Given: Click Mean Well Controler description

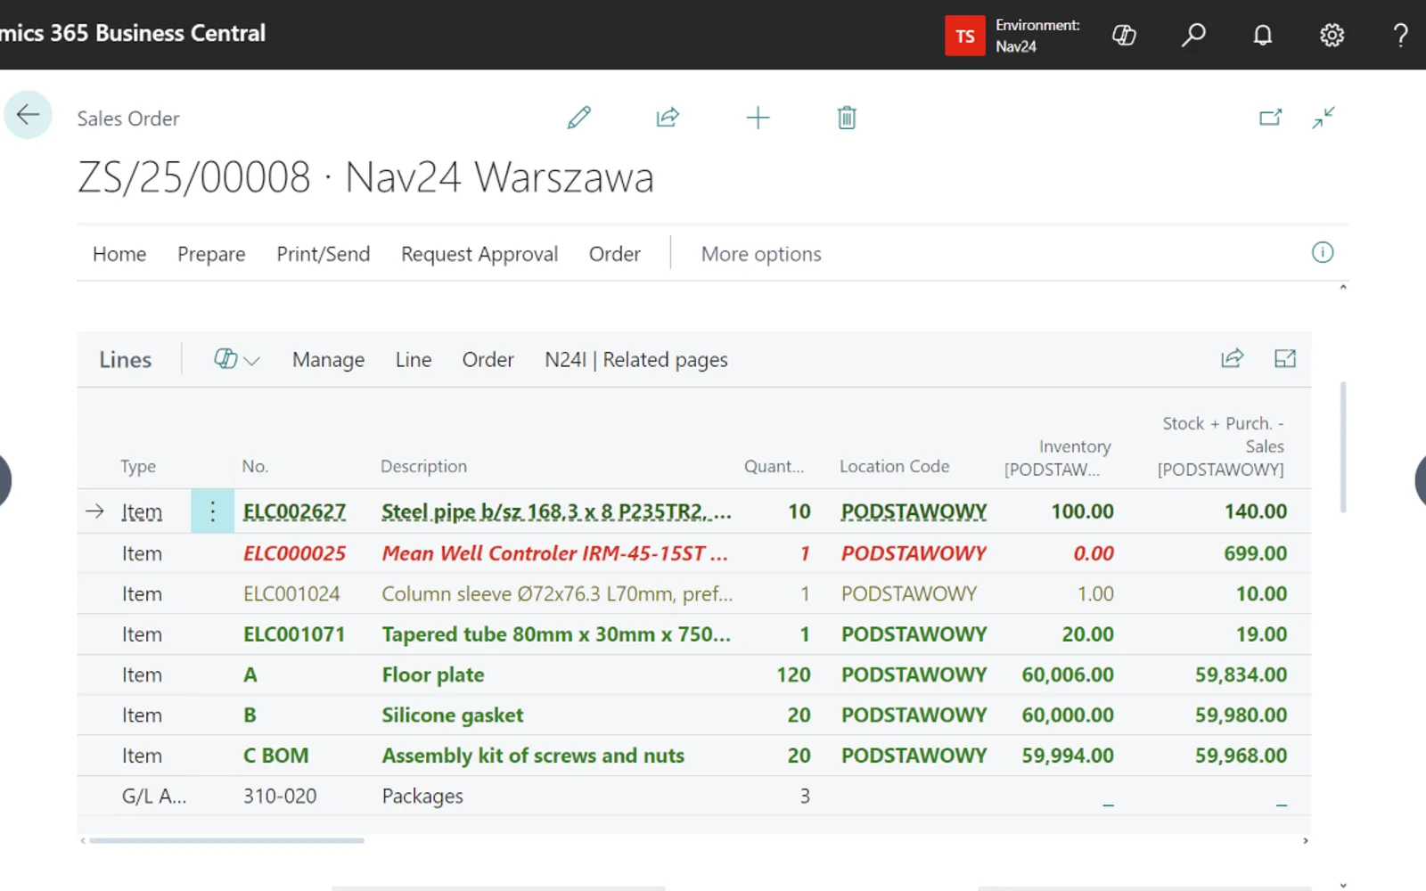Looking at the screenshot, I should (x=554, y=553).
